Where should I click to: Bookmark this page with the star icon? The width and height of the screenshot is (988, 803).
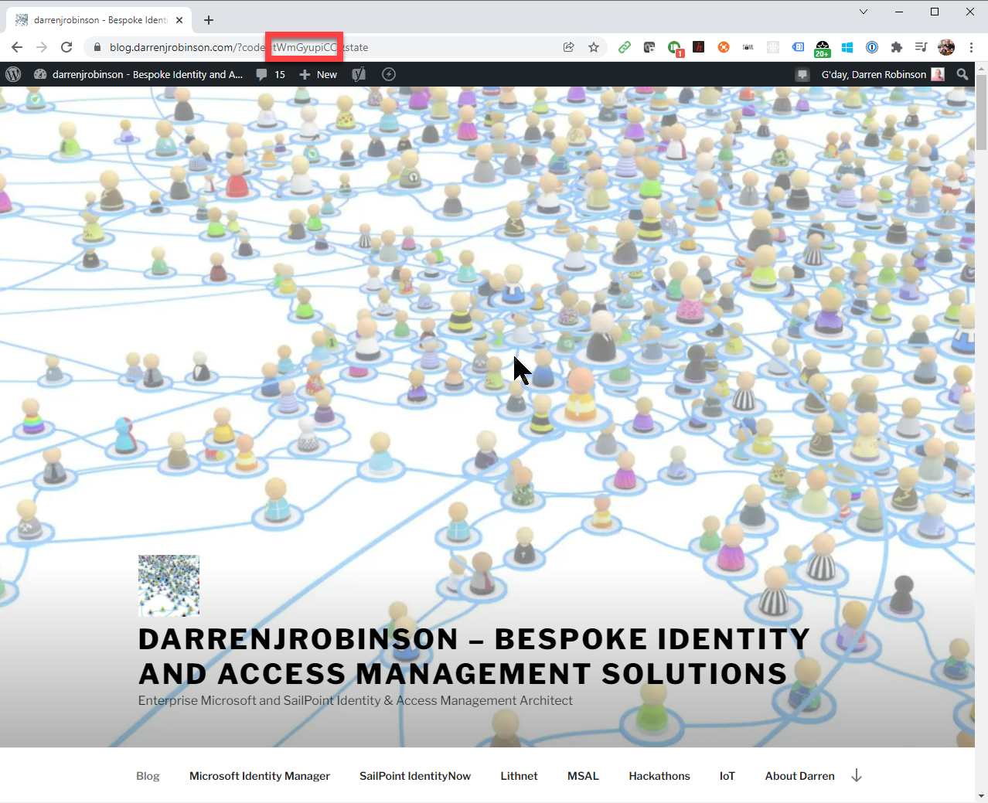[594, 47]
